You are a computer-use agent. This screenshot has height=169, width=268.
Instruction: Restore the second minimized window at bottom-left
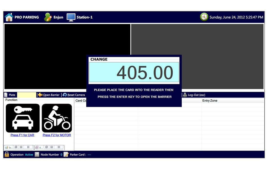(47, 147)
